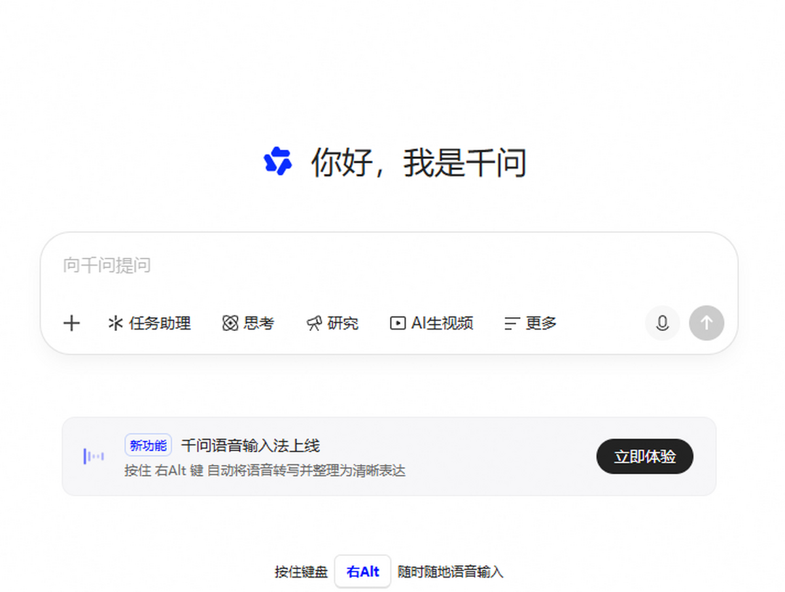
Task: Focus the 向千问提问 input field
Action: [x=389, y=266]
